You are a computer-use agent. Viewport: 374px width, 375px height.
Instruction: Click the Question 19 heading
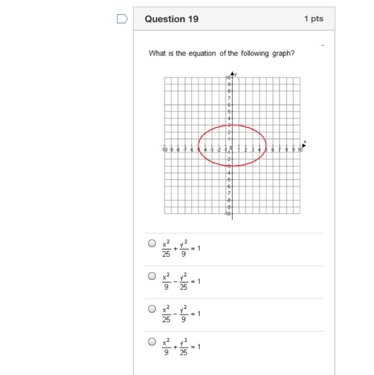pos(171,19)
